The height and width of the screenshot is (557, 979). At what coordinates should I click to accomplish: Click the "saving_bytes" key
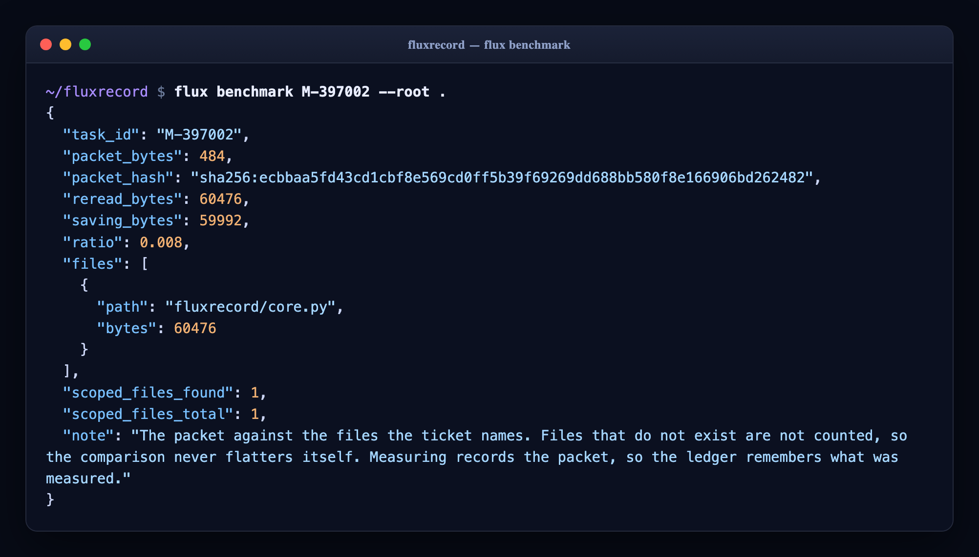click(x=123, y=220)
